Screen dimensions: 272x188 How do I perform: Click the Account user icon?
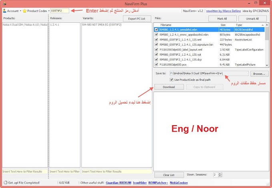[4, 11]
